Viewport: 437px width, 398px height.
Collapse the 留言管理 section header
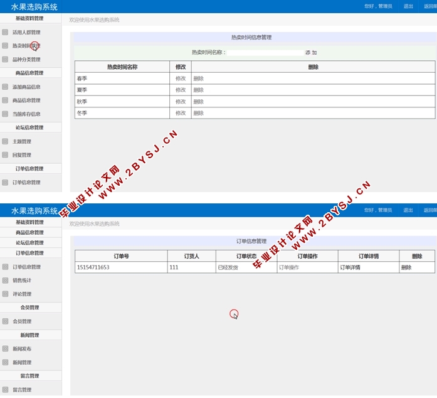coord(29,376)
